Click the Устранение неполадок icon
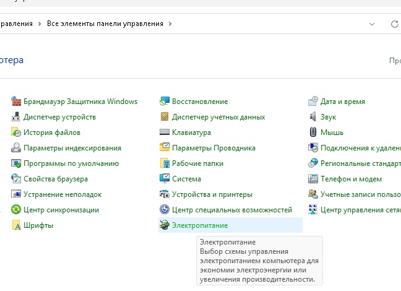 point(16,194)
